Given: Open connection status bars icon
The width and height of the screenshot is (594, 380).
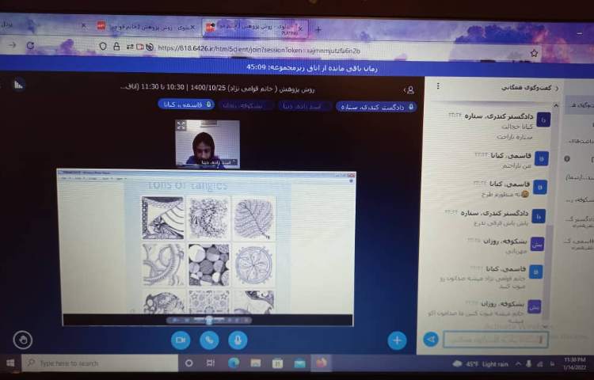Looking at the screenshot, I should click(x=19, y=84).
